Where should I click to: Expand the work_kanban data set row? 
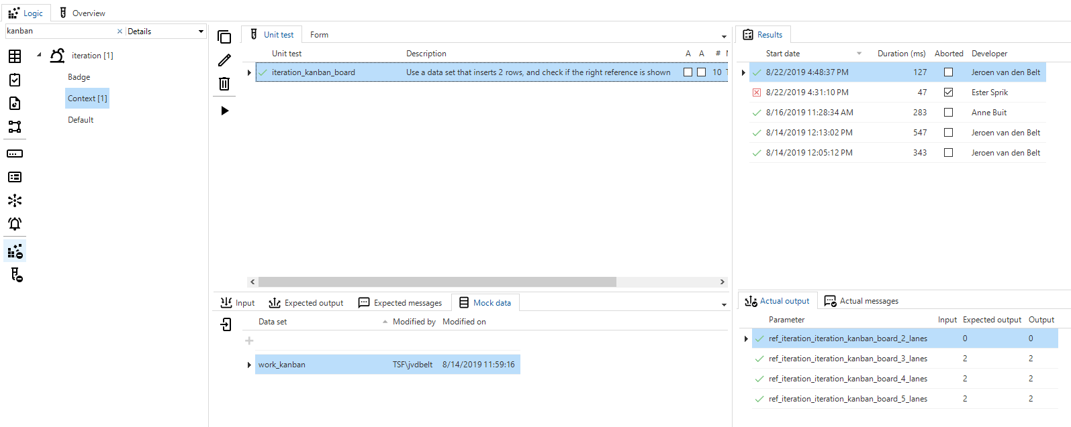click(249, 365)
